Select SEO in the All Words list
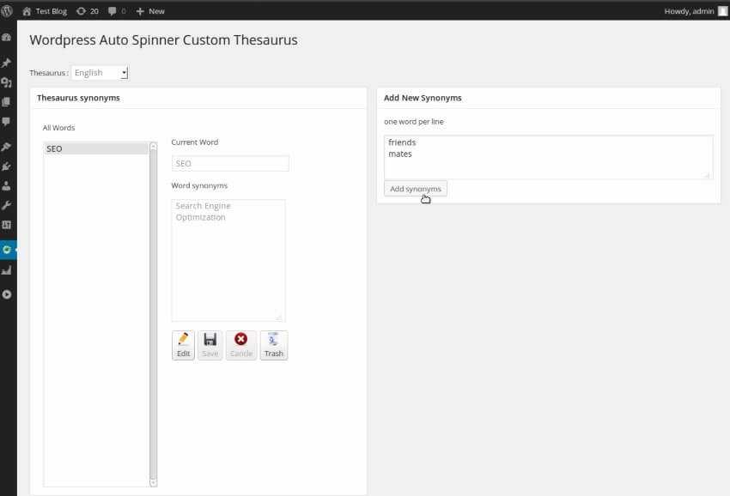This screenshot has width=730, height=496. (x=96, y=149)
